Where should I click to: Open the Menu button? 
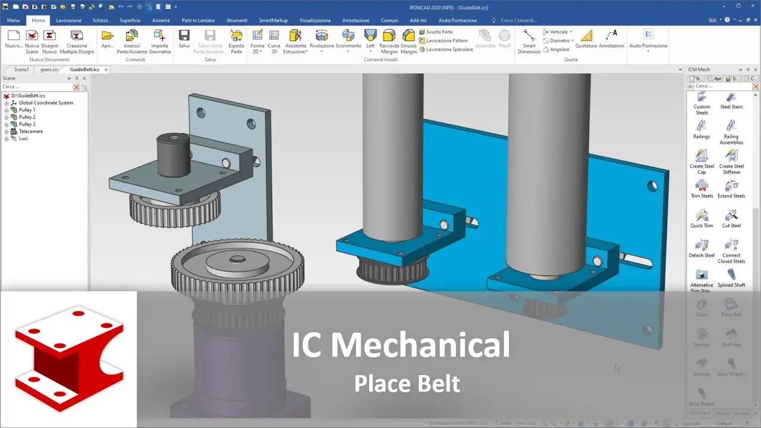[x=13, y=20]
